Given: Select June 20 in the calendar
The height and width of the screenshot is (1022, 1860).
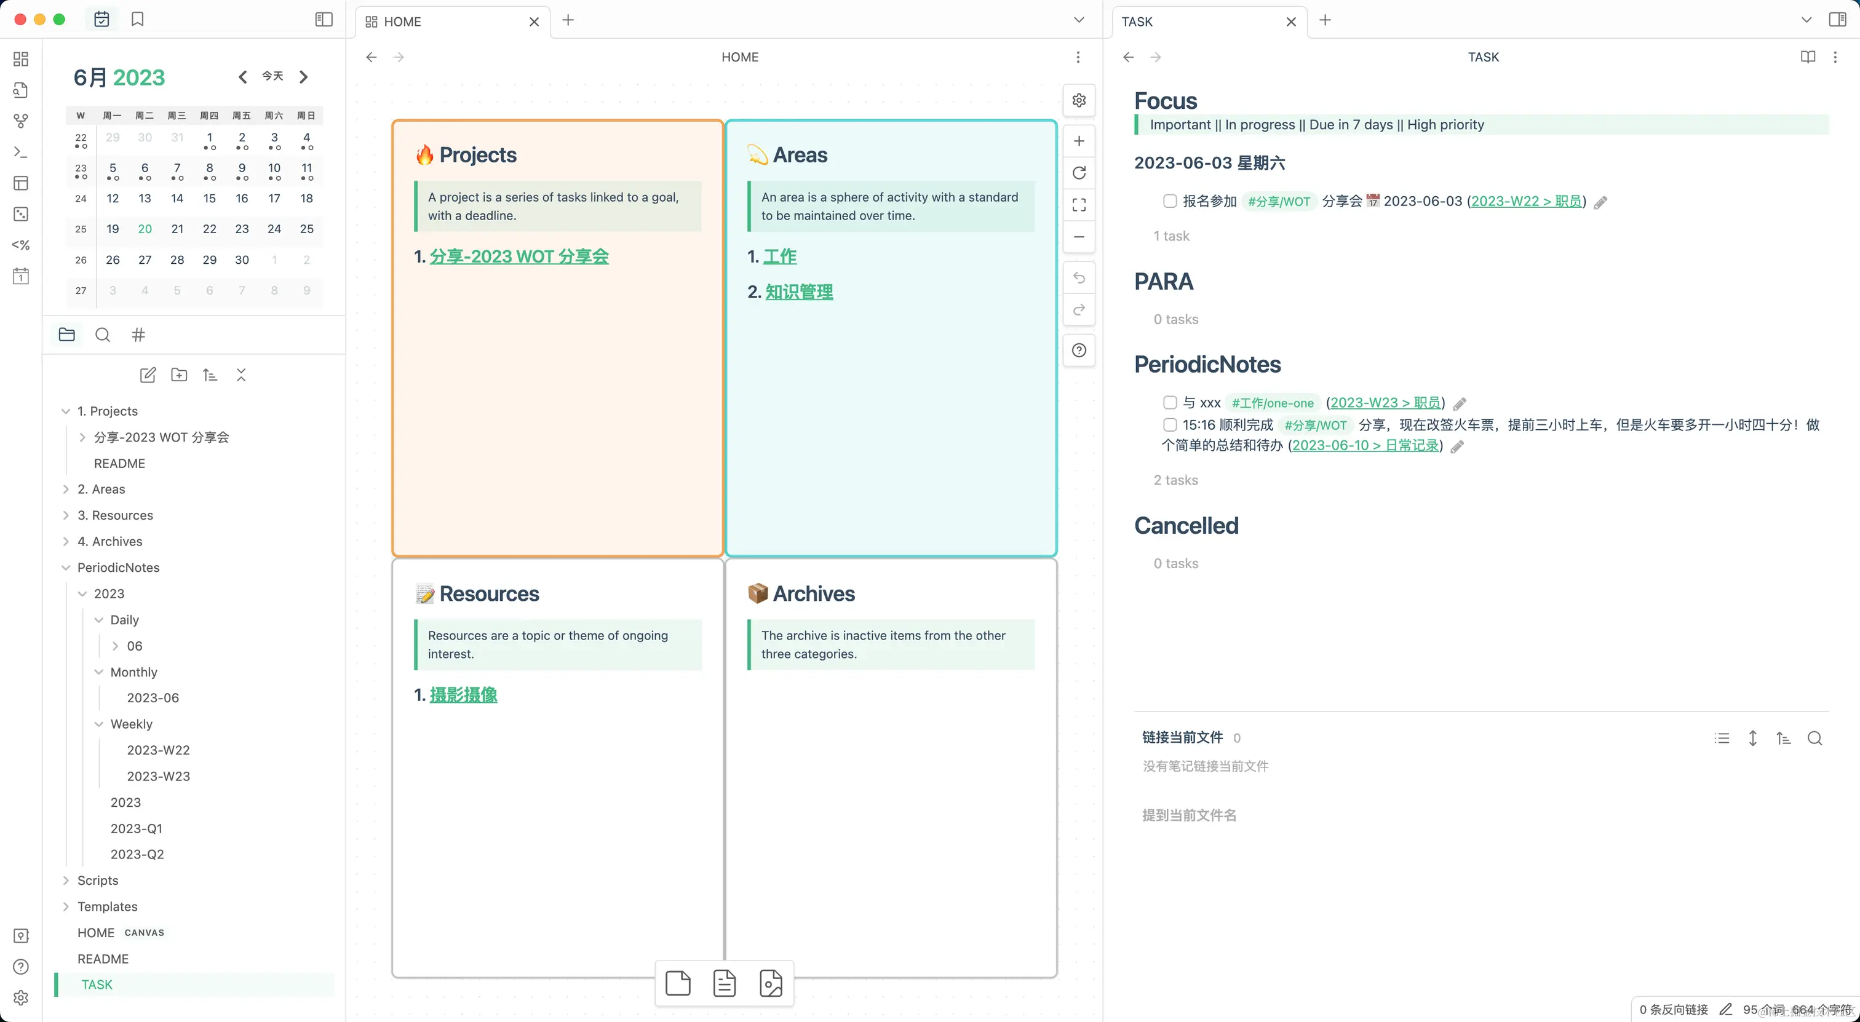Looking at the screenshot, I should (145, 229).
